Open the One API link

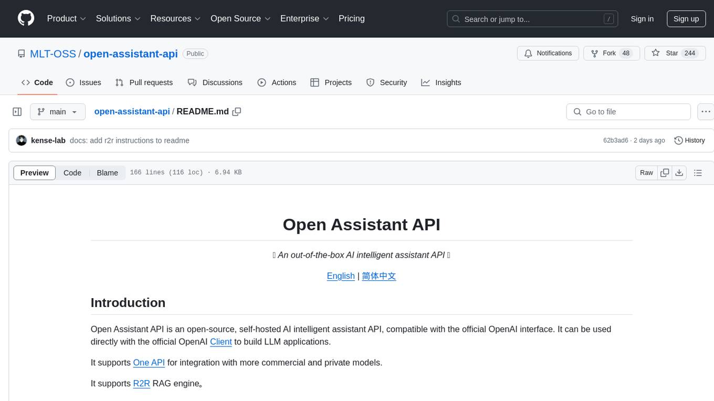(x=149, y=363)
